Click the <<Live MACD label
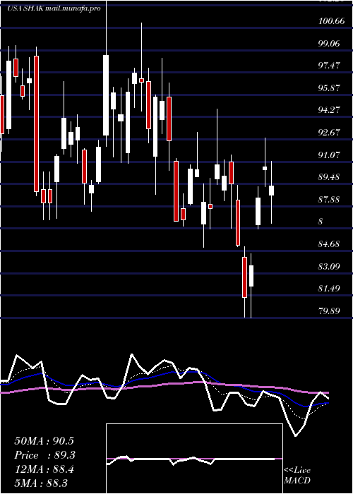 297,476
